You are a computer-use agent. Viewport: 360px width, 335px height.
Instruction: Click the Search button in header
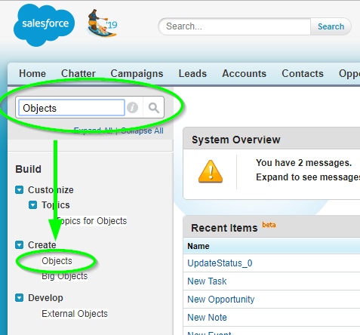331,26
